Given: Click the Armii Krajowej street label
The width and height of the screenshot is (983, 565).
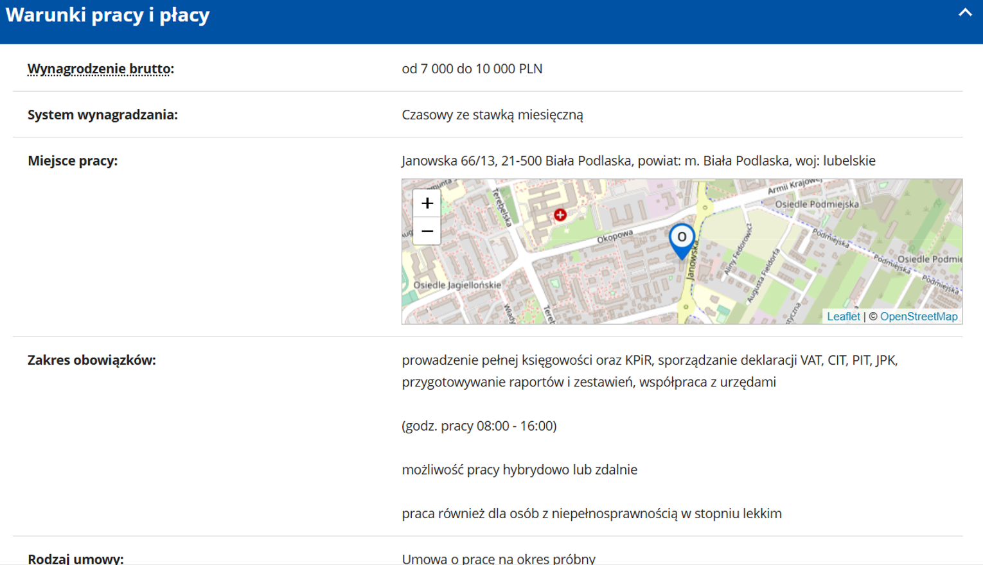Looking at the screenshot, I should tap(795, 186).
